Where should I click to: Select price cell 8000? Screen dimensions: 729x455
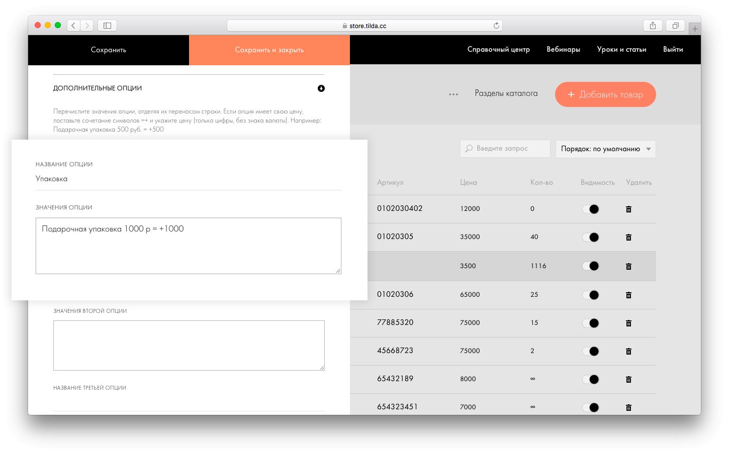pos(468,379)
